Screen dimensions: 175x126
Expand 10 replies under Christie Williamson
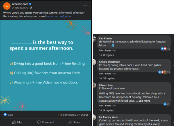point(107,79)
